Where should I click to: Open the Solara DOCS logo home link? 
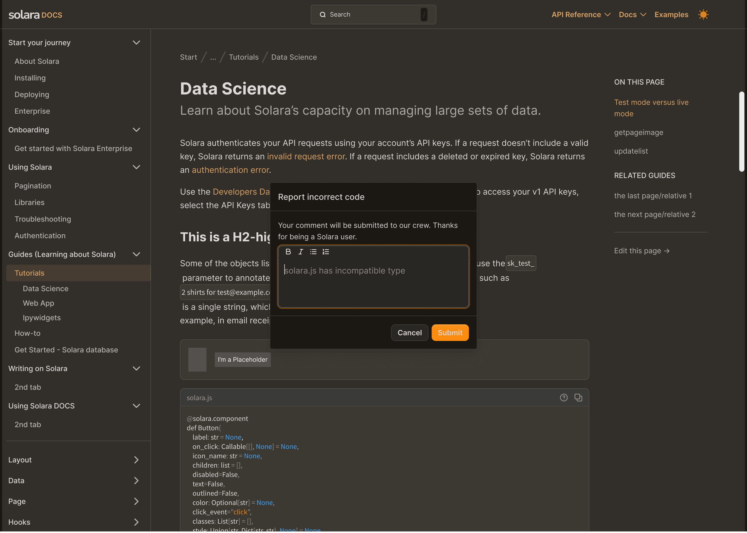coord(36,14)
